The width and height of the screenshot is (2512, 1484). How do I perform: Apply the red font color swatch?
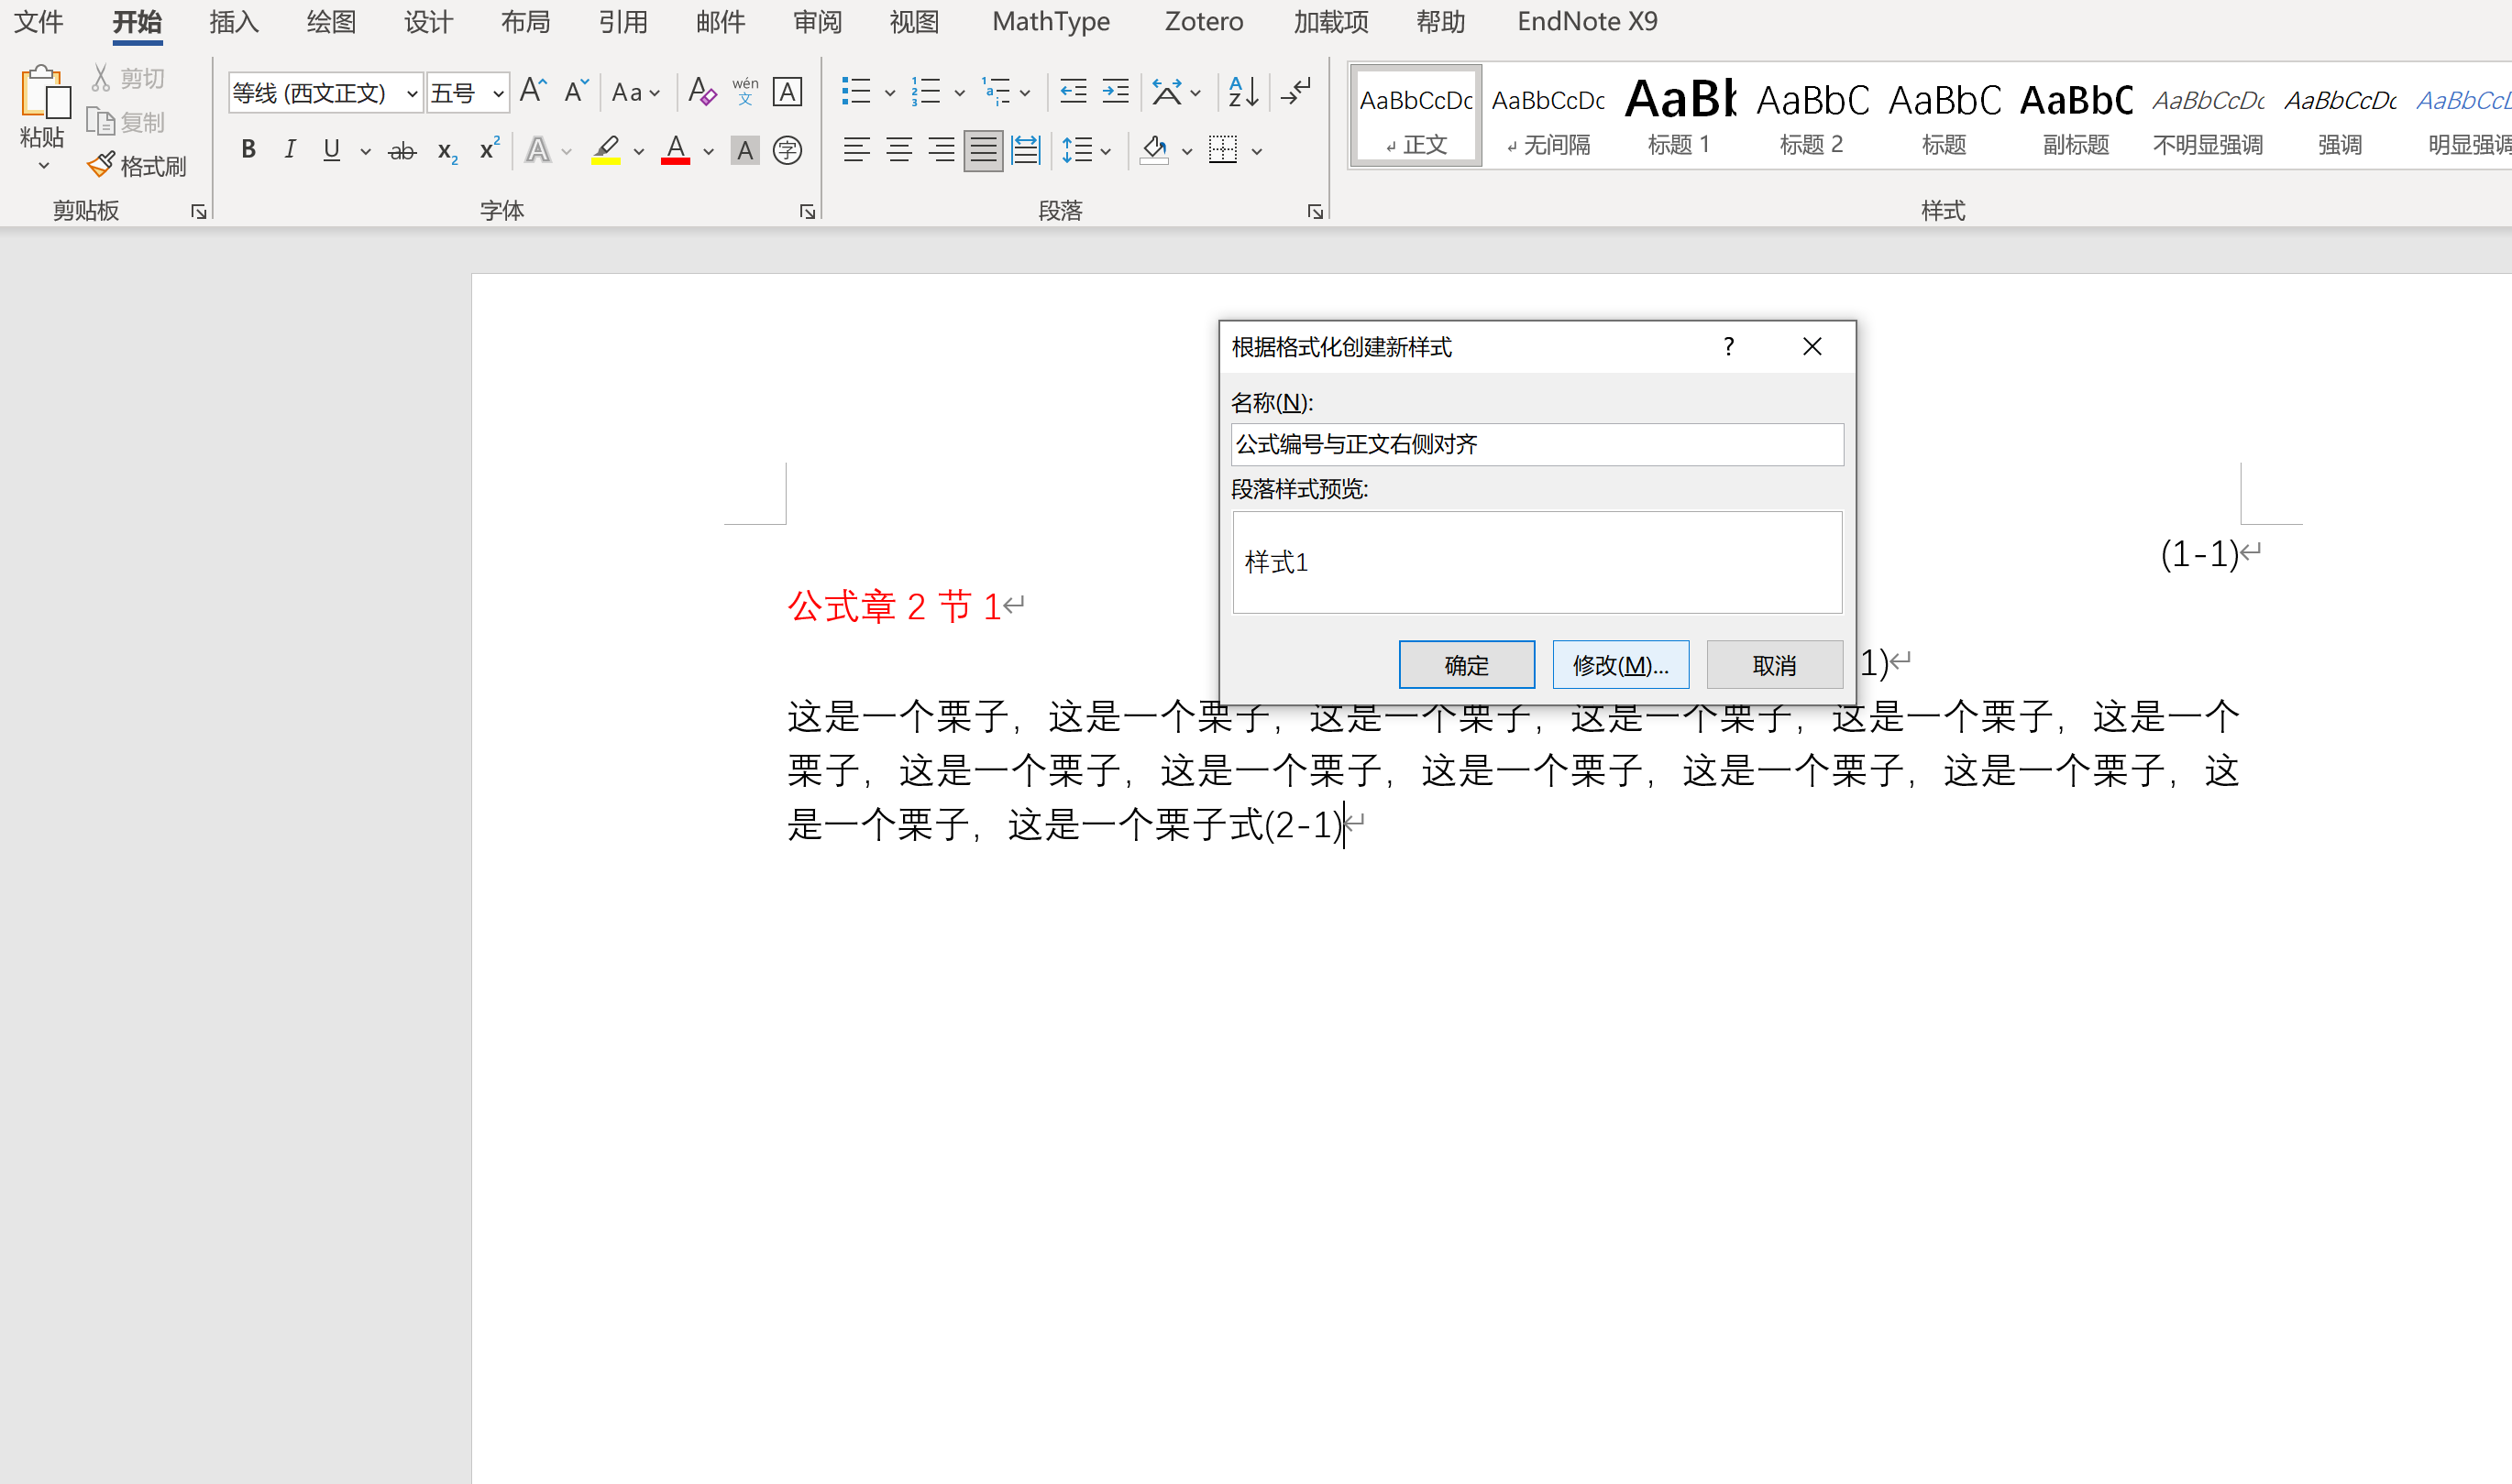pyautogui.click(x=676, y=151)
